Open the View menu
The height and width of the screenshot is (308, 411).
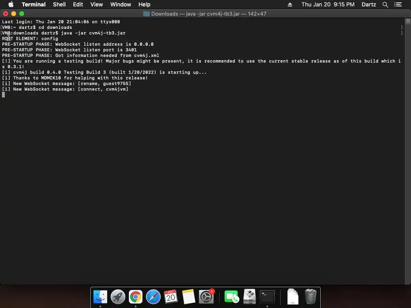point(96,4)
